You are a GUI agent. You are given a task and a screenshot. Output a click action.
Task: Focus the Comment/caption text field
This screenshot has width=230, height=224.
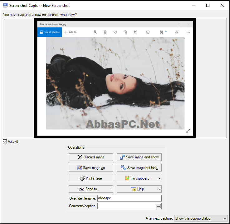pyautogui.click(x=127, y=206)
